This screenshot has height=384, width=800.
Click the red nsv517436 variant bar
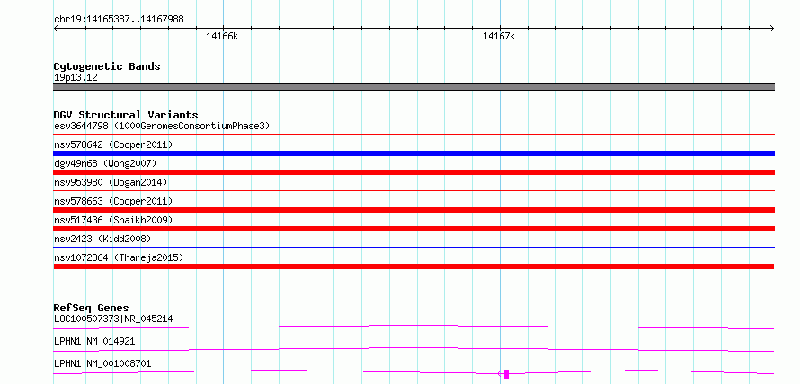413,229
